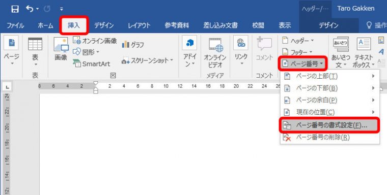387x195 pixels.
Task: Open the 図 group dialog launcher
Action: coord(113,75)
